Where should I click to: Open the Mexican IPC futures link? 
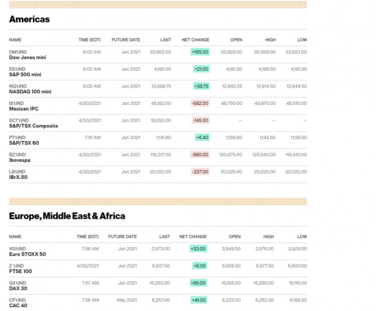(24, 108)
